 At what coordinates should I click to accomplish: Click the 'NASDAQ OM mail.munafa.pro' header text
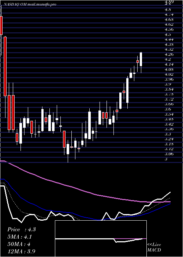(30, 4)
